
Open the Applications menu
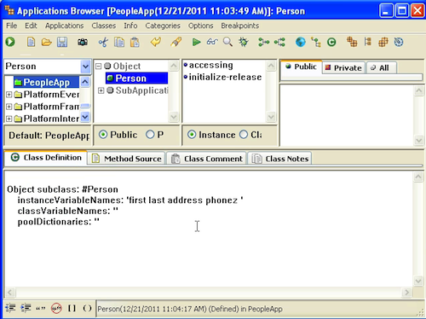click(65, 26)
